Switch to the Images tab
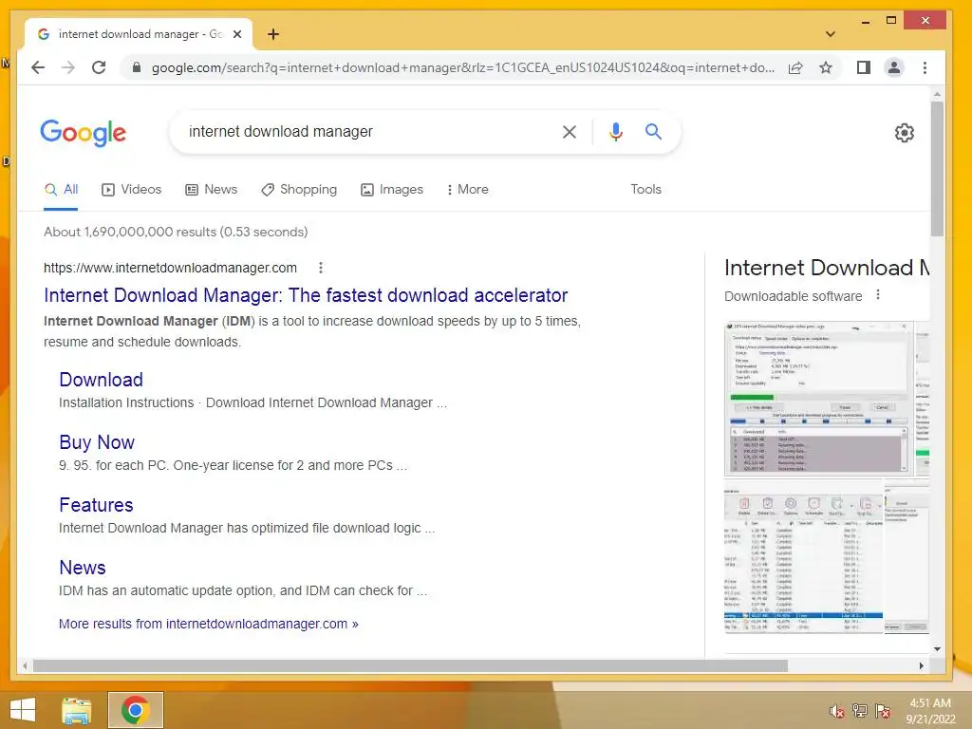Viewport: 972px width, 729px height. [392, 190]
